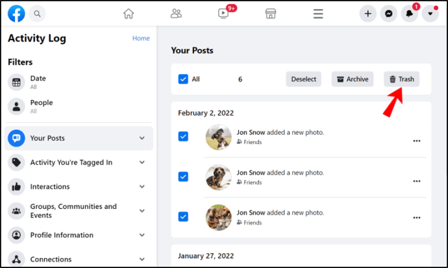Click the selected count "6"

(240, 79)
